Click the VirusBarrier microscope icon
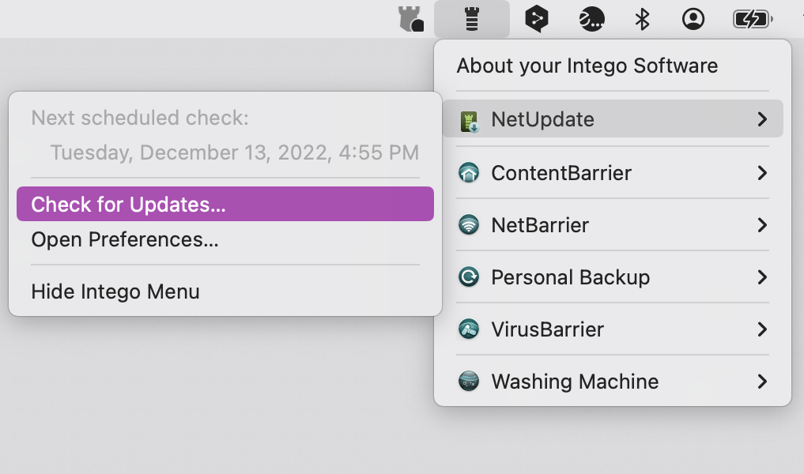Viewport: 804px width, 474px height. pyautogui.click(x=469, y=329)
